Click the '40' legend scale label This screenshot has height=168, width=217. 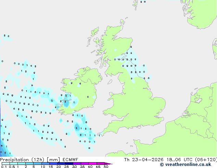tap(90, 167)
